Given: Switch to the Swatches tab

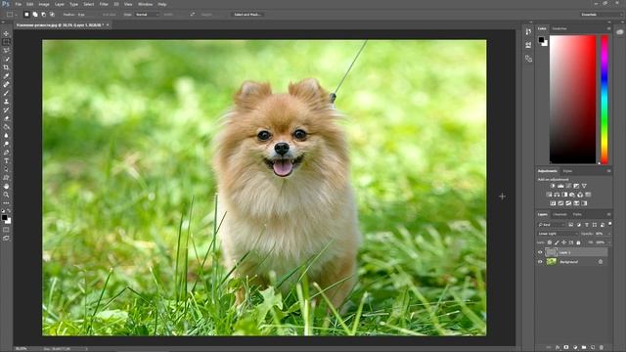Looking at the screenshot, I should tap(559, 28).
